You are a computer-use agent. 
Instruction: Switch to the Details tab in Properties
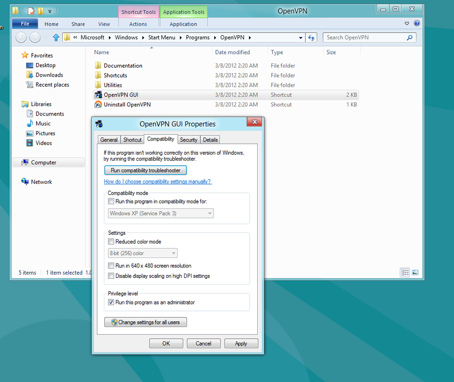pyautogui.click(x=210, y=140)
